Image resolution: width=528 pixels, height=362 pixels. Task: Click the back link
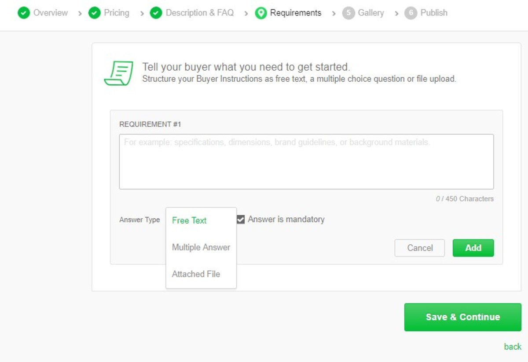click(x=513, y=347)
